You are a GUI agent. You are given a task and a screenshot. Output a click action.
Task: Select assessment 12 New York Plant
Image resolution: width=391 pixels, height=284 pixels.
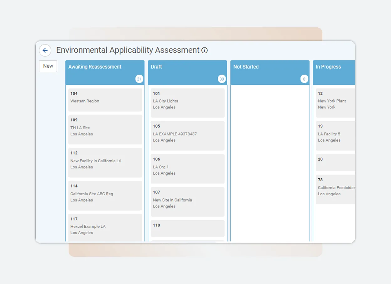pos(334,100)
